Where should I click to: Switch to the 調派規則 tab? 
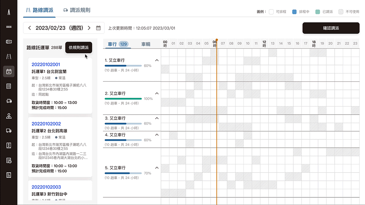coord(77,10)
